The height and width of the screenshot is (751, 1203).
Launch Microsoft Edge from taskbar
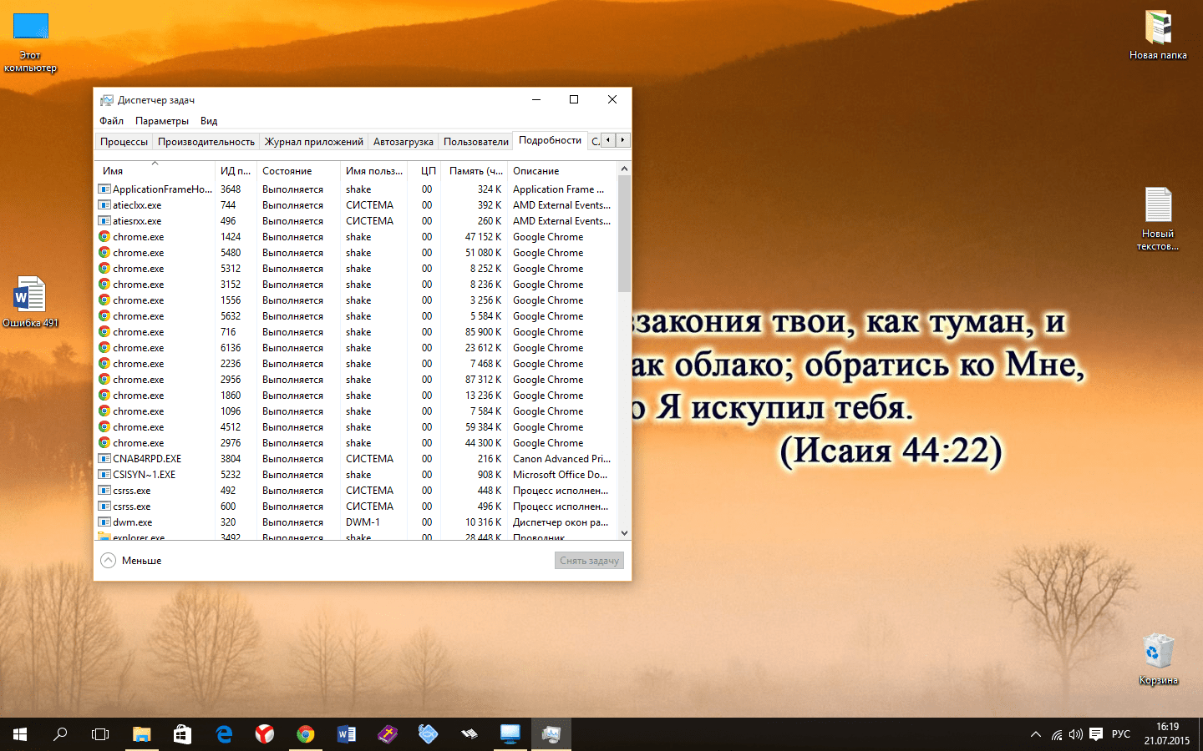tap(224, 734)
